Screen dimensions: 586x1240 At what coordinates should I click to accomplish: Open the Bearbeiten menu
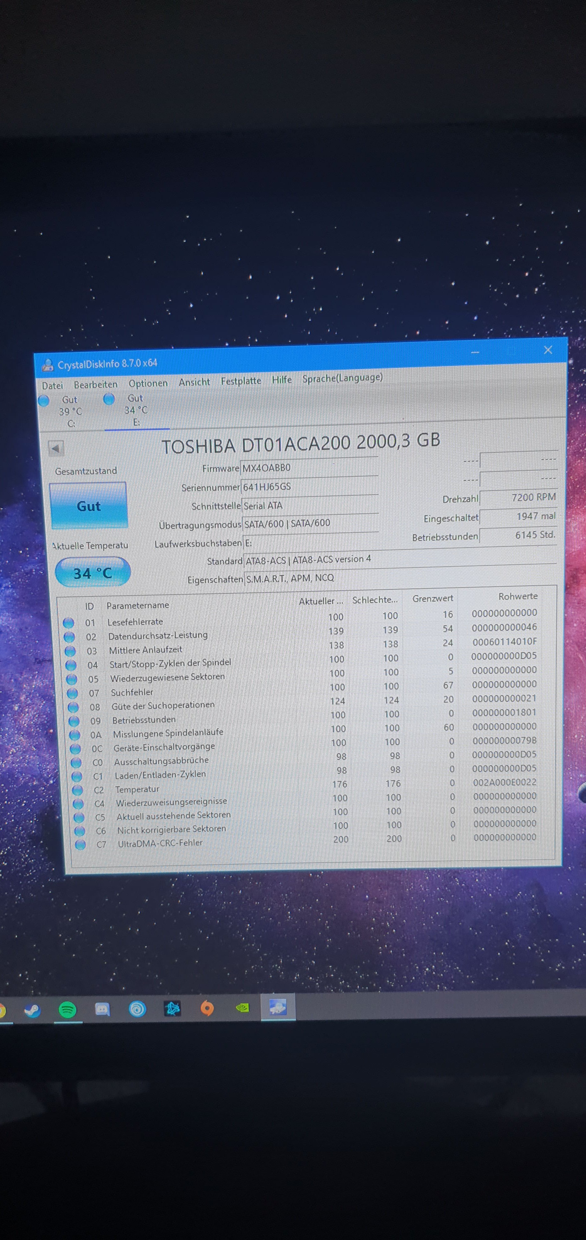click(96, 385)
